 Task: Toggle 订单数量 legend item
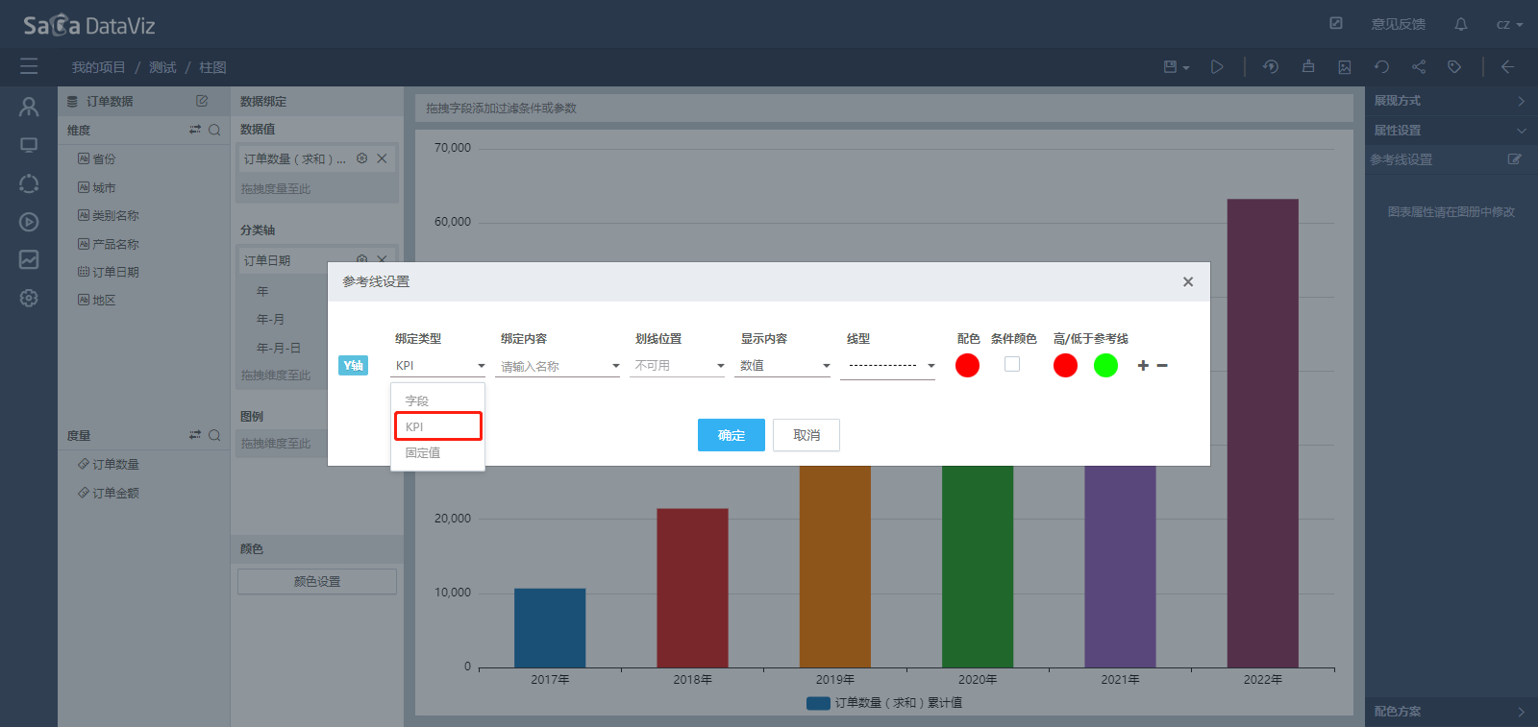[x=884, y=703]
